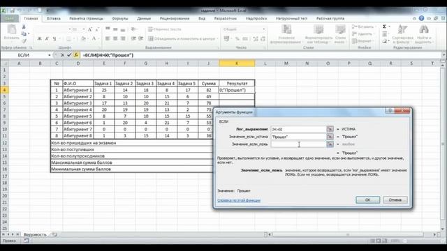
Task: Click the text orientation icon
Action: pos(133,29)
